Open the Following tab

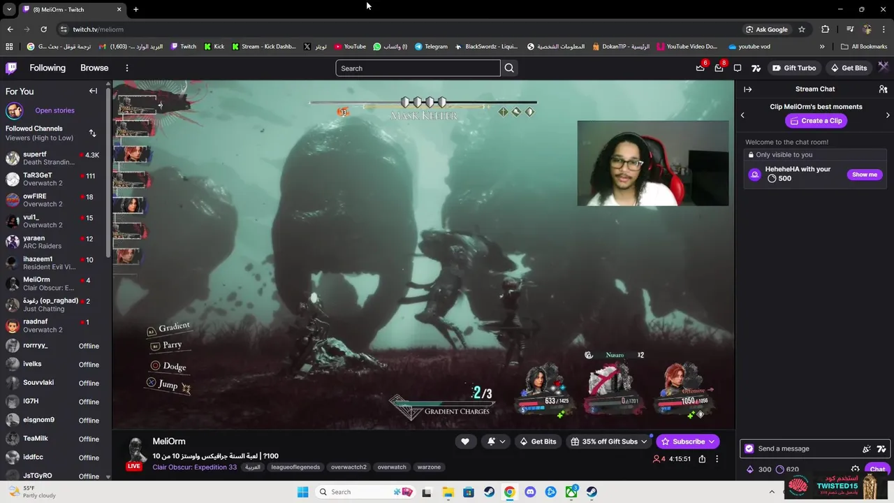[47, 68]
